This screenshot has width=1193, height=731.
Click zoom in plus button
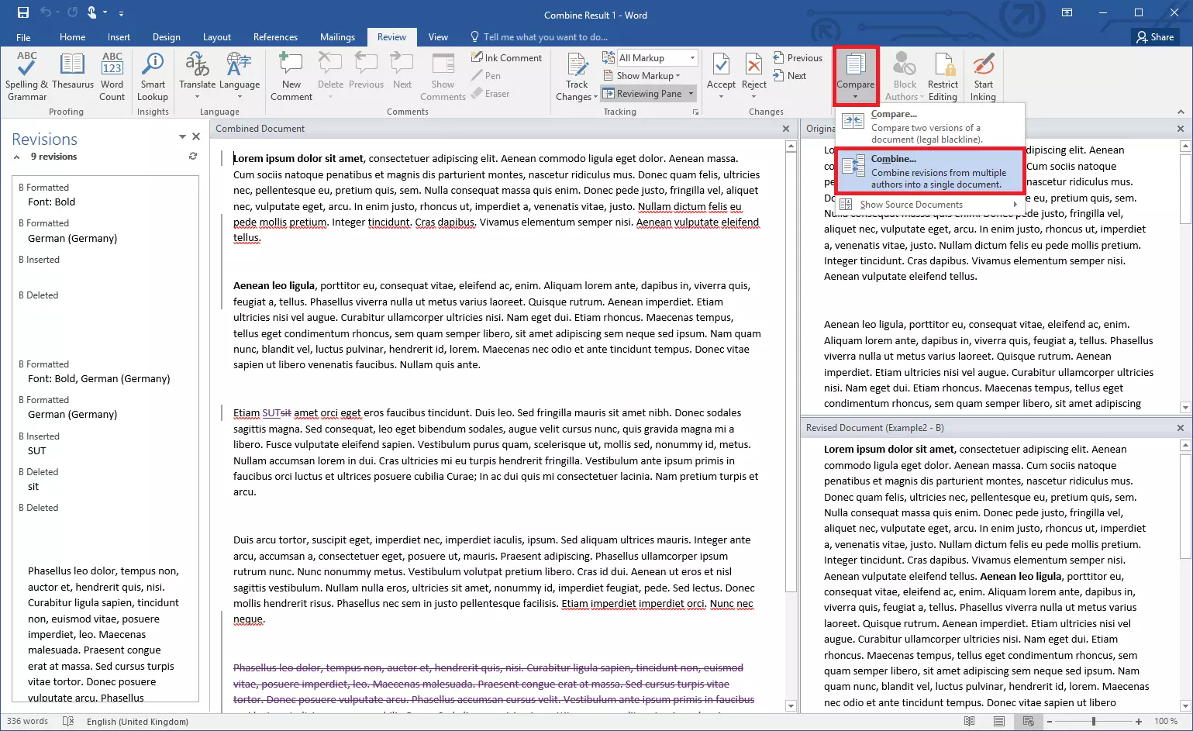click(x=1139, y=722)
